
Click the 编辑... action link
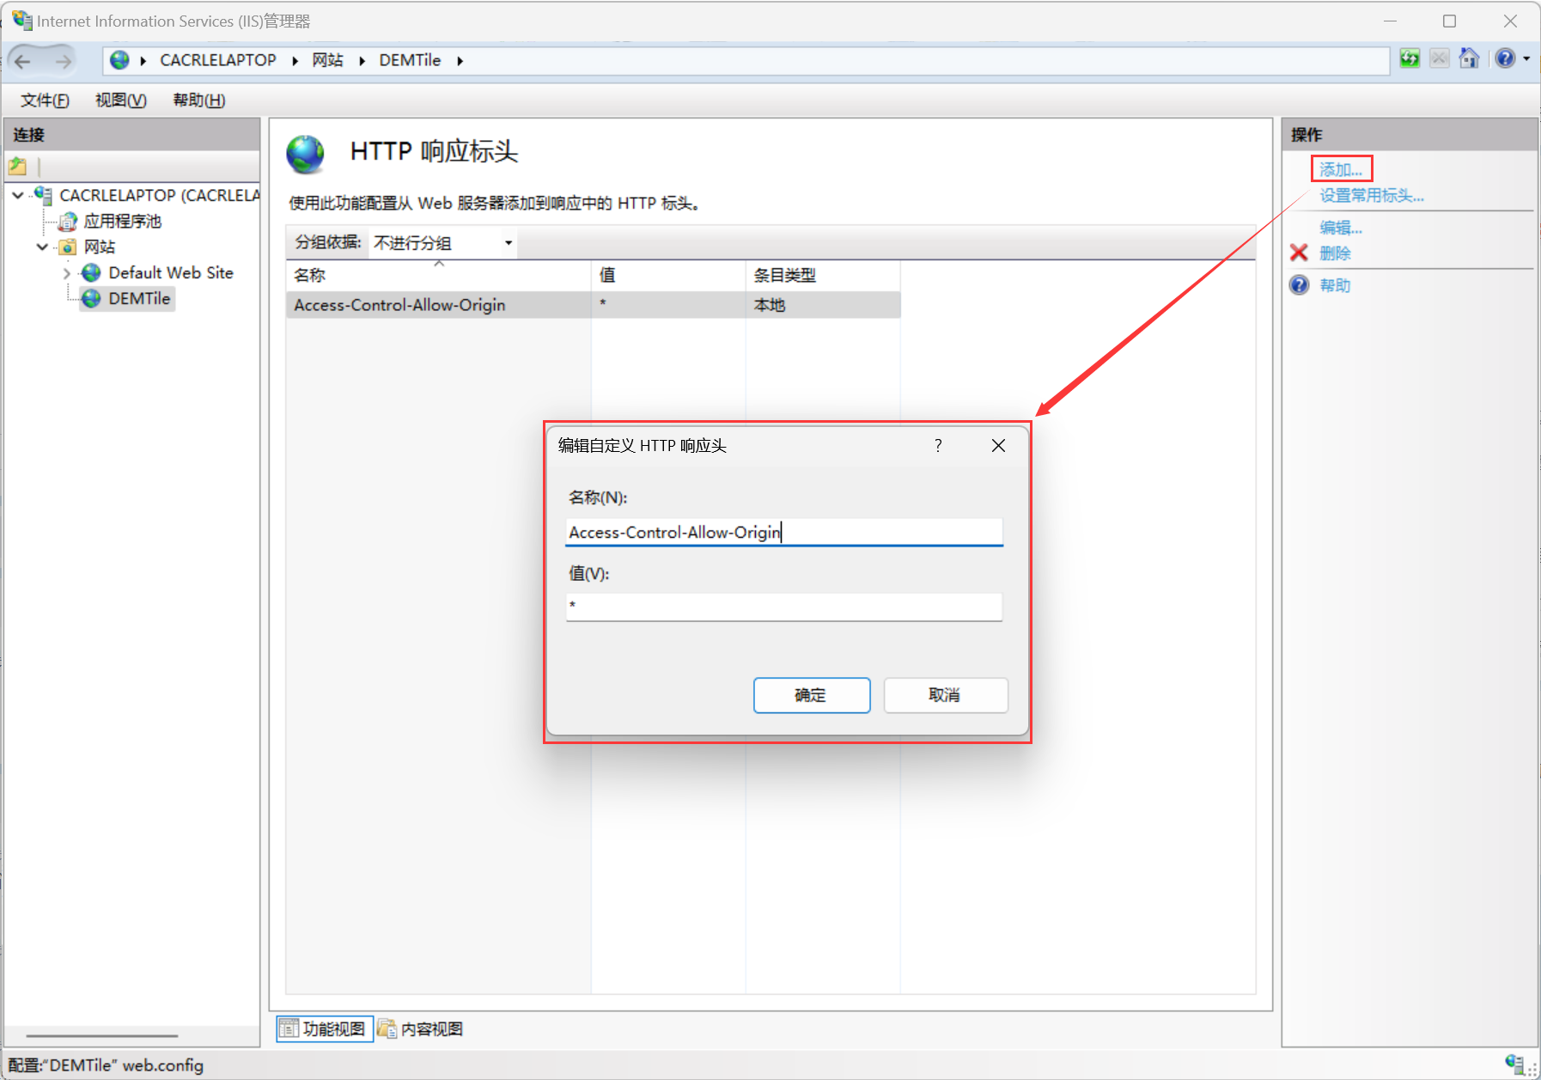[x=1341, y=228]
